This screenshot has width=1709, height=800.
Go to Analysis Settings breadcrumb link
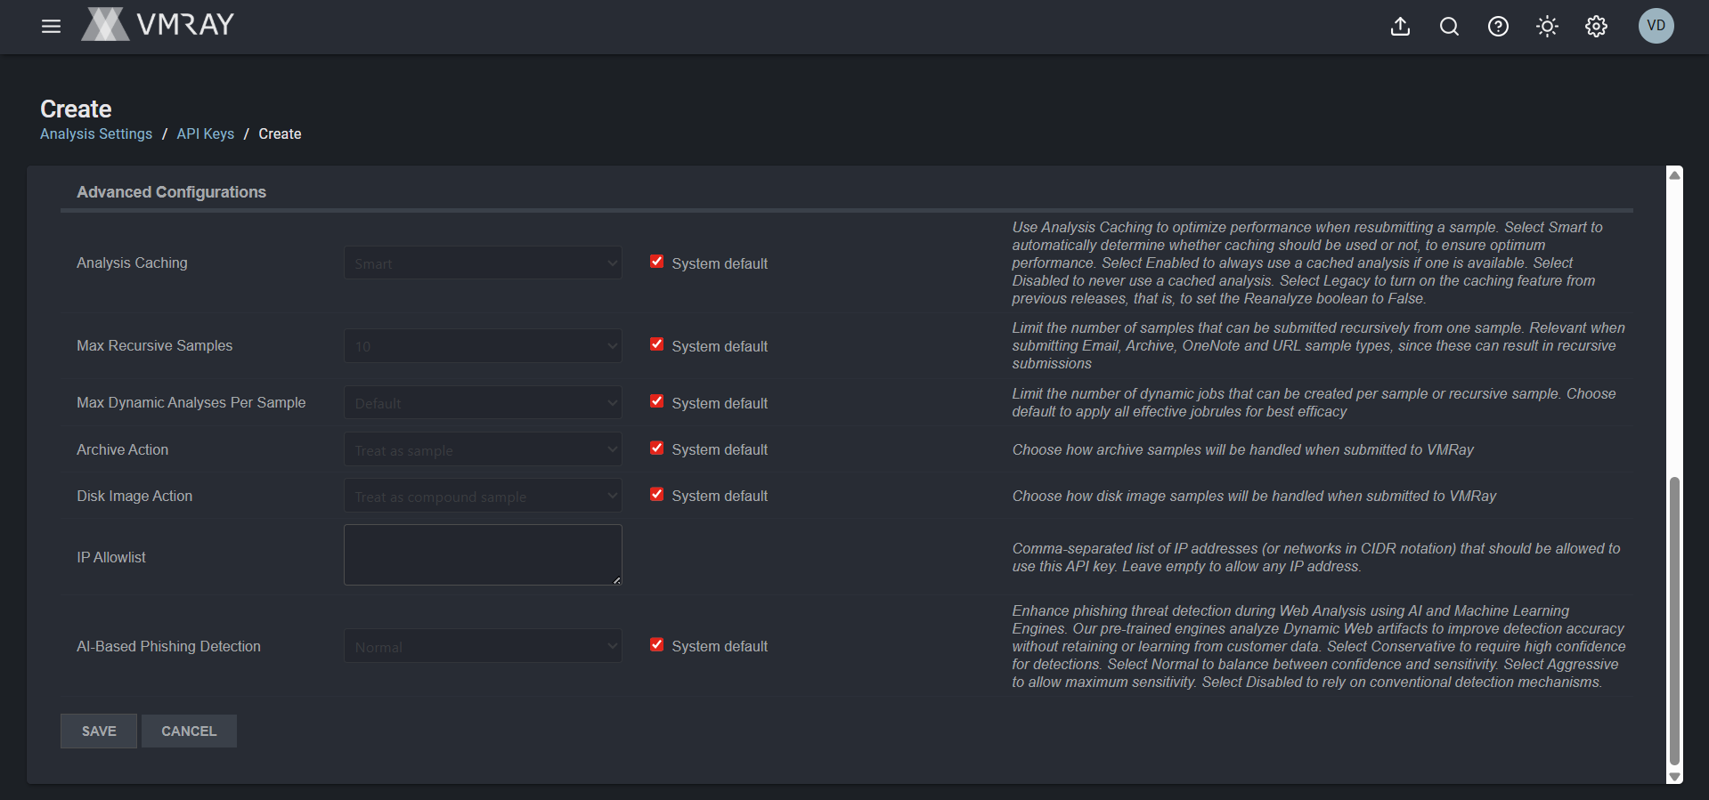click(96, 133)
